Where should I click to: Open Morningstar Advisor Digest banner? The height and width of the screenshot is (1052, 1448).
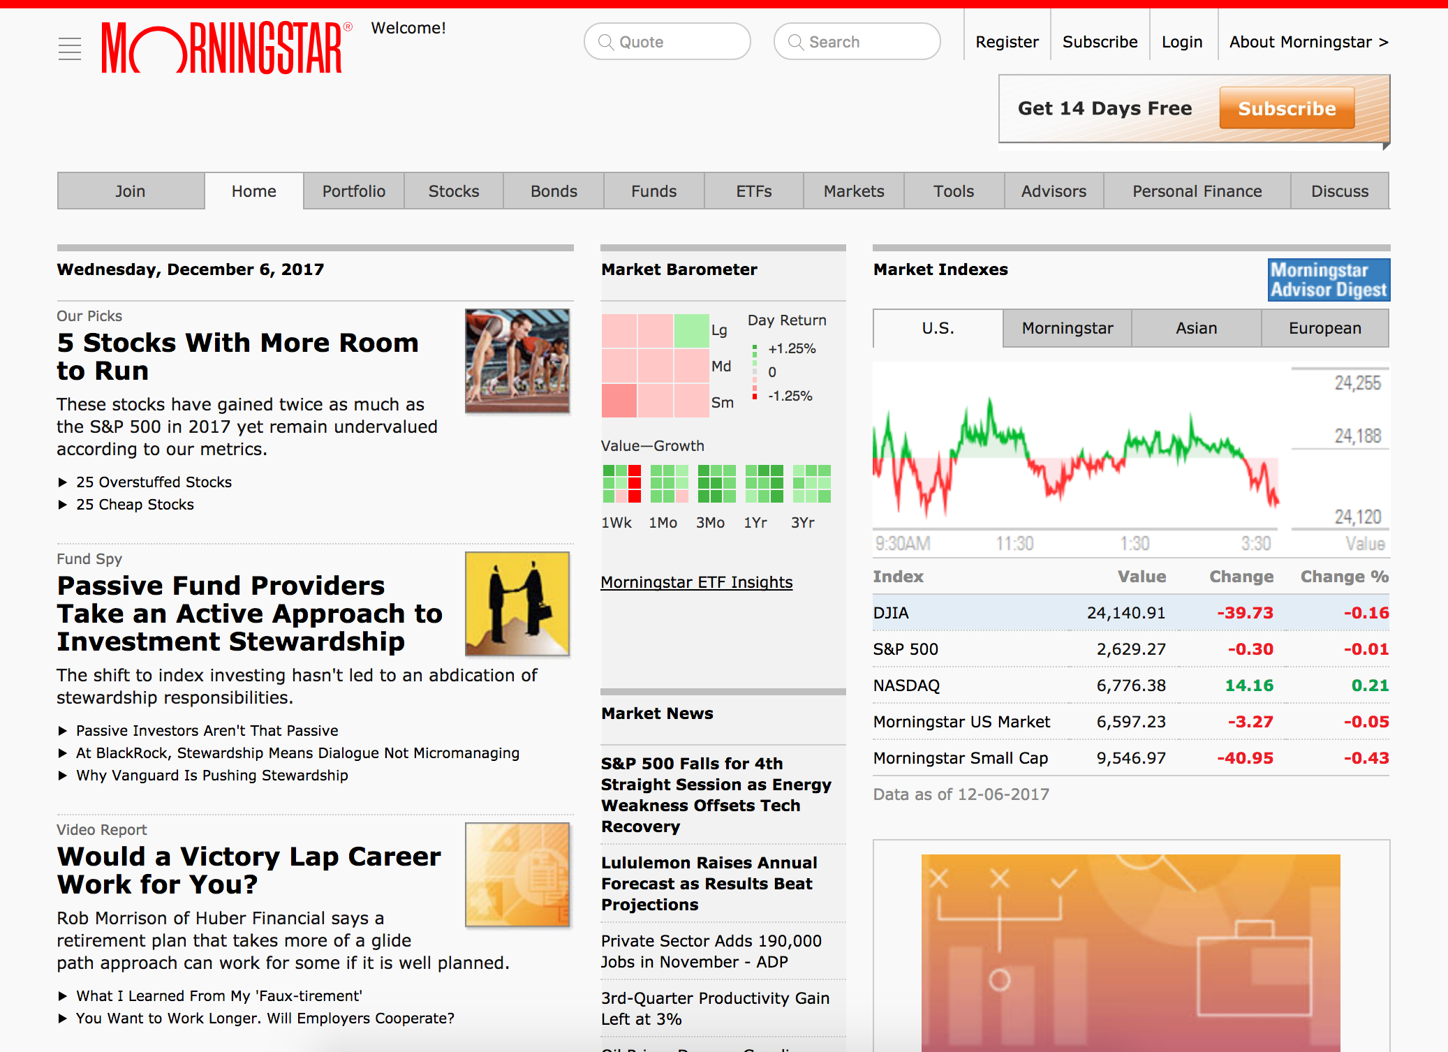click(1329, 280)
